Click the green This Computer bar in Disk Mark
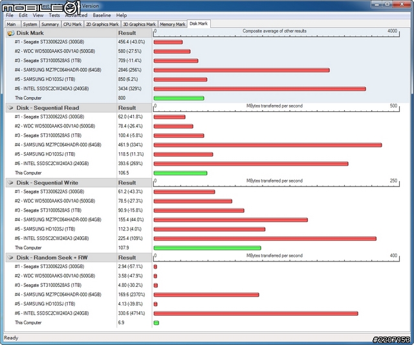 (179, 98)
